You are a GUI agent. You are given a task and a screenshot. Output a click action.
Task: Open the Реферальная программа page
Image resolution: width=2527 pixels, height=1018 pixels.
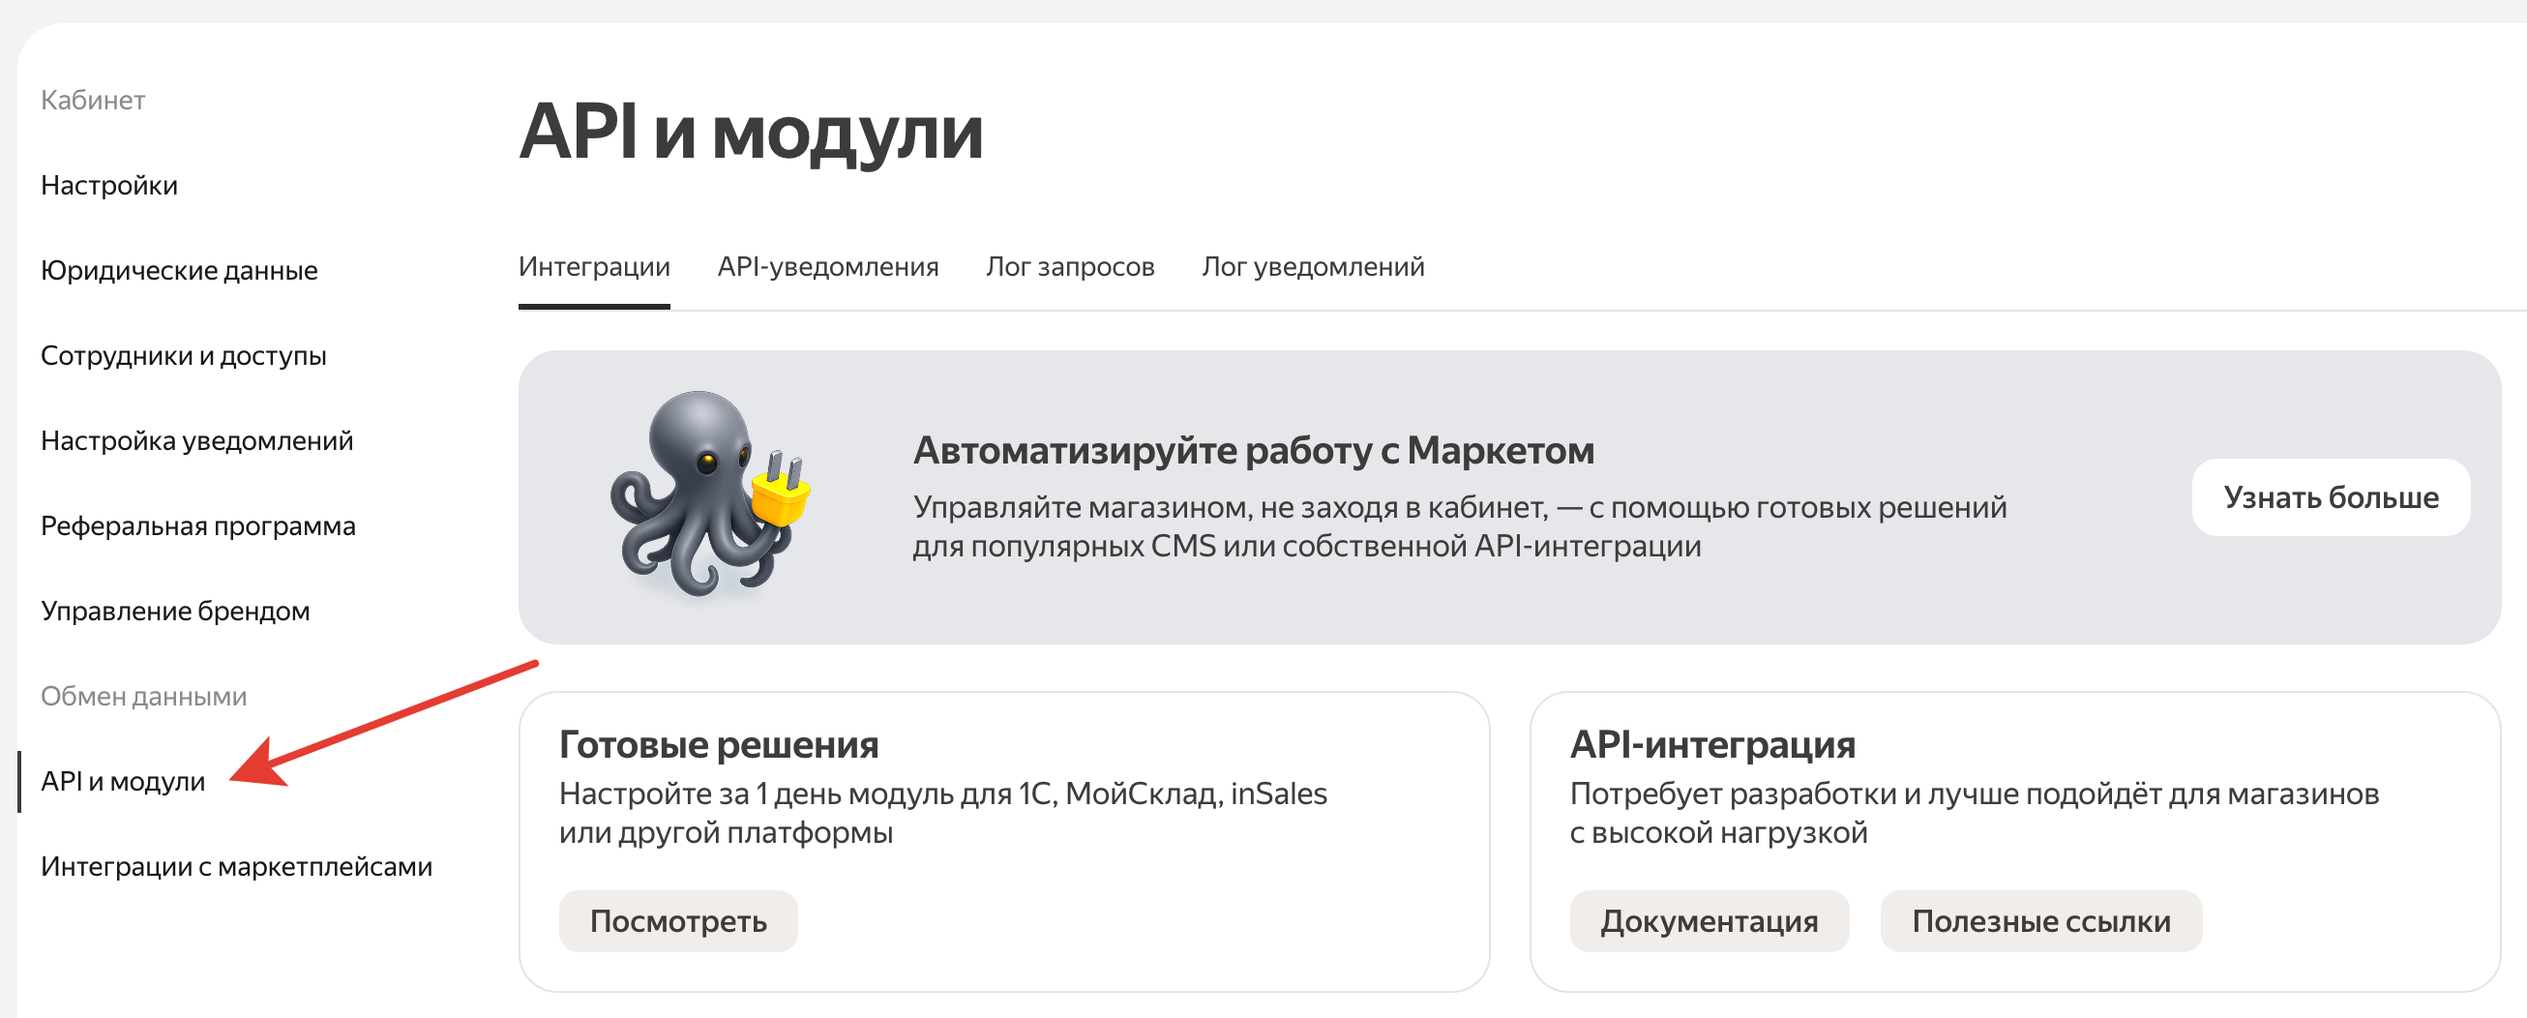coord(197,525)
